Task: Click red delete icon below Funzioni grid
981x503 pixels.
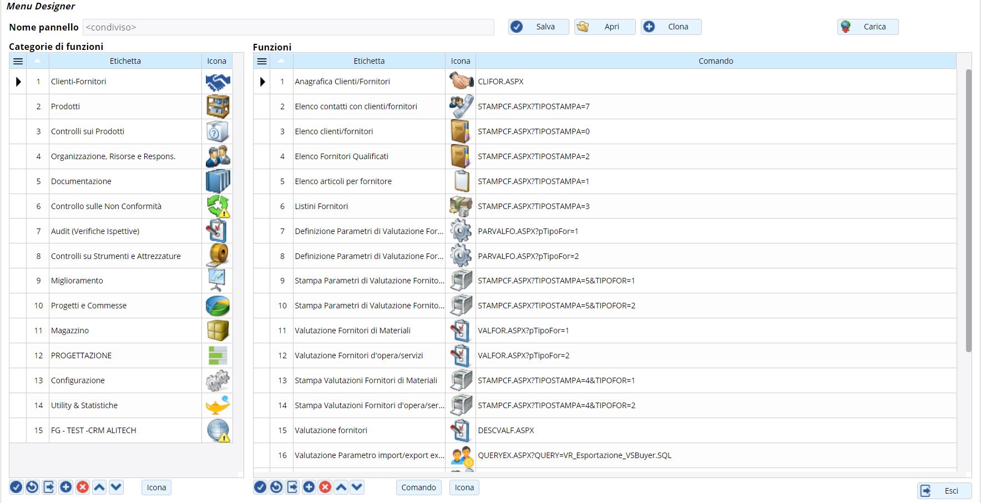Action: pos(325,487)
